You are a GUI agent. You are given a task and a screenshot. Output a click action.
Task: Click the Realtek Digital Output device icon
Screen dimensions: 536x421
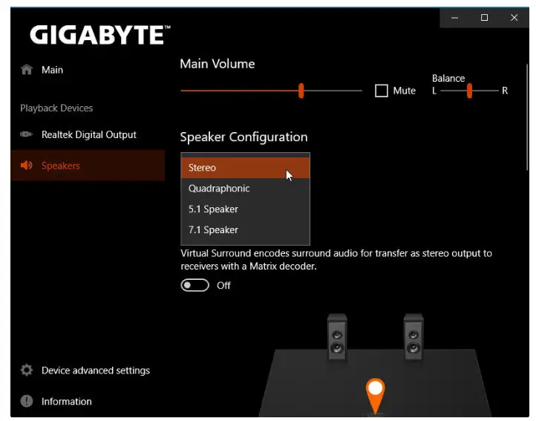coord(26,134)
